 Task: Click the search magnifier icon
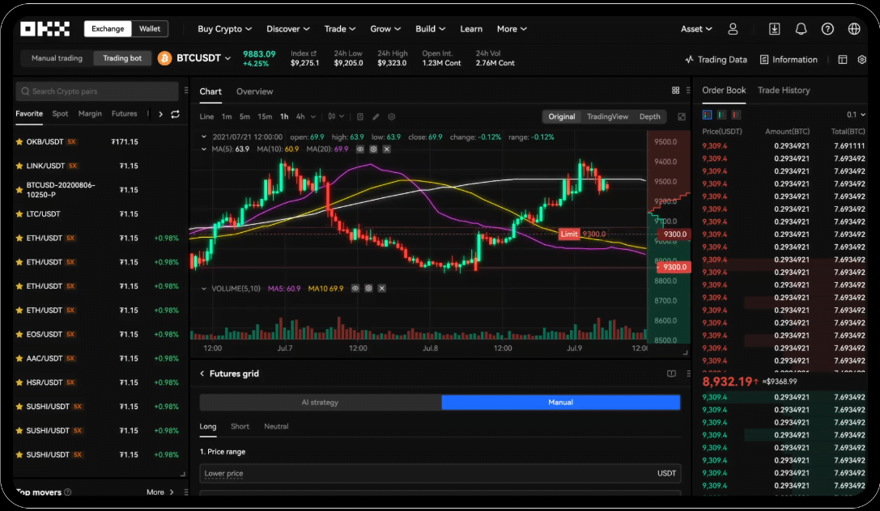(x=25, y=91)
